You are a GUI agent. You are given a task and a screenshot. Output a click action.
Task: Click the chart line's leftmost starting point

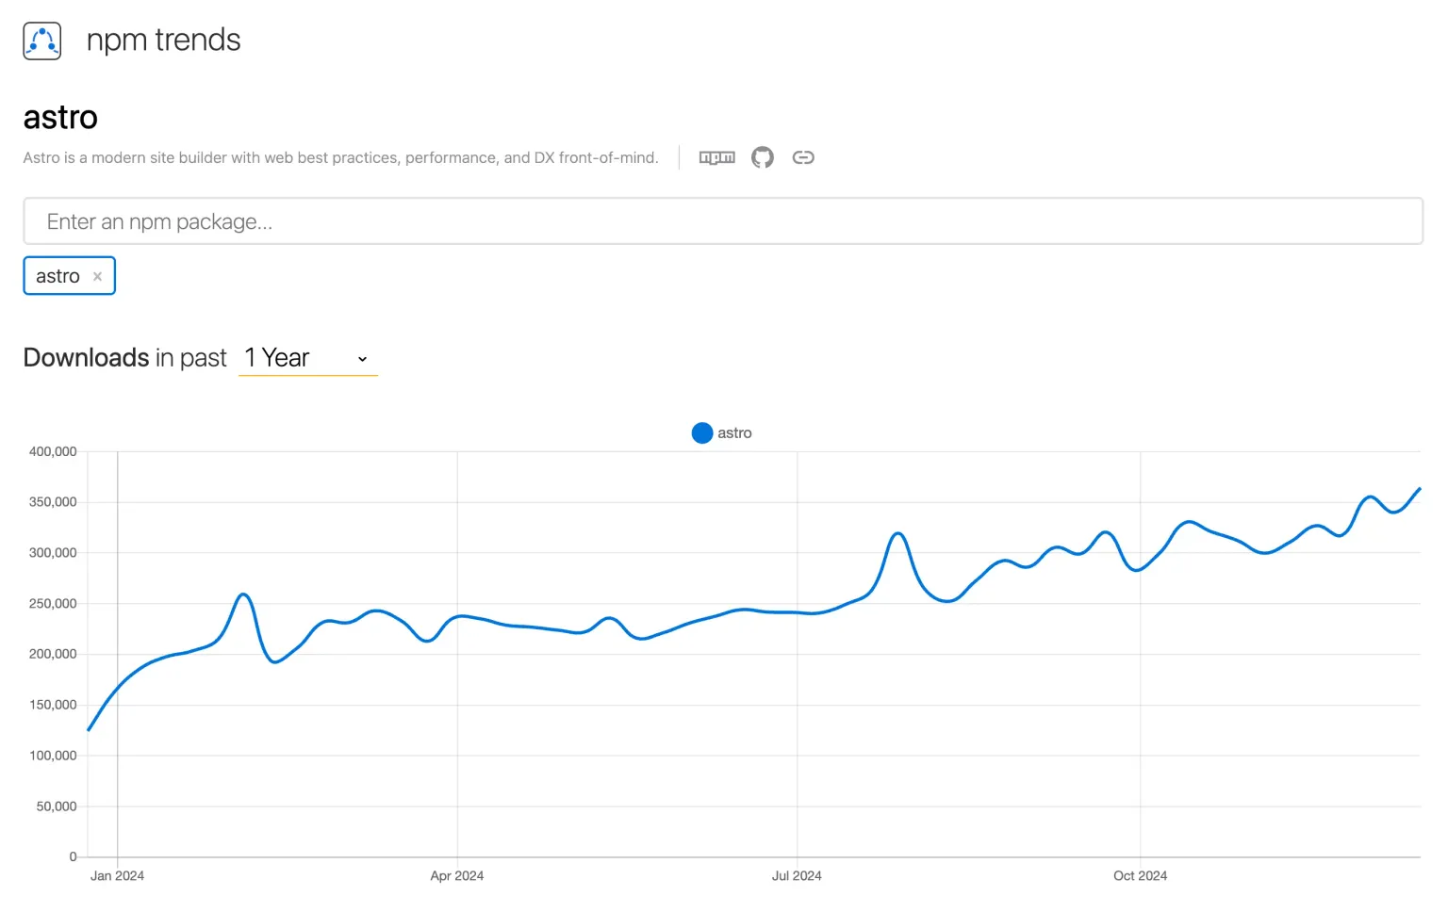pos(89,729)
